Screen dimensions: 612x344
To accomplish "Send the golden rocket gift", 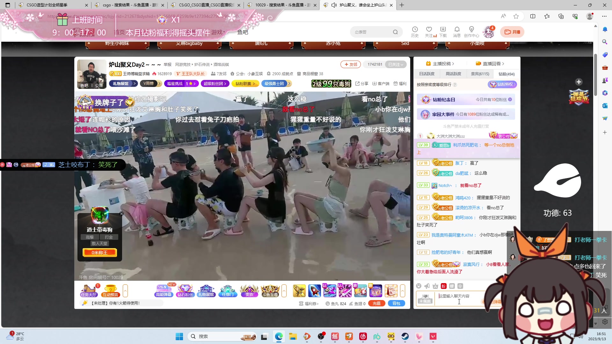I will 299,291.
